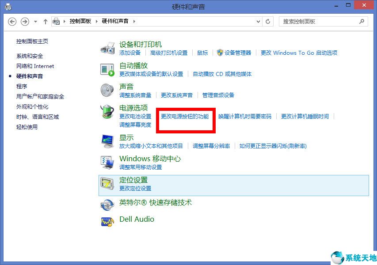
Task: Open 设备管理器 link
Action: tap(238, 53)
